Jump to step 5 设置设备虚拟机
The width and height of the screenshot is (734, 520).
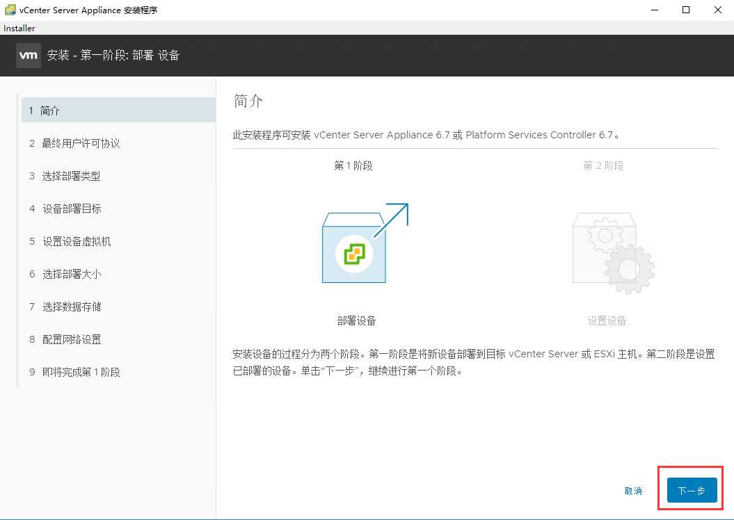pyautogui.click(x=76, y=241)
